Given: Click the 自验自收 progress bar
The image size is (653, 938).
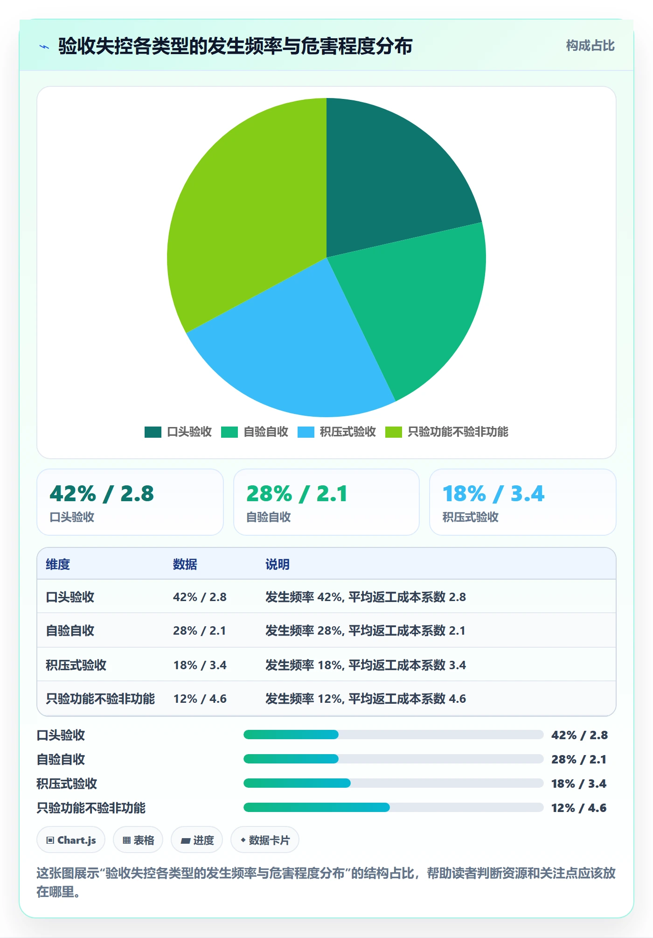Looking at the screenshot, I should pos(393,759).
